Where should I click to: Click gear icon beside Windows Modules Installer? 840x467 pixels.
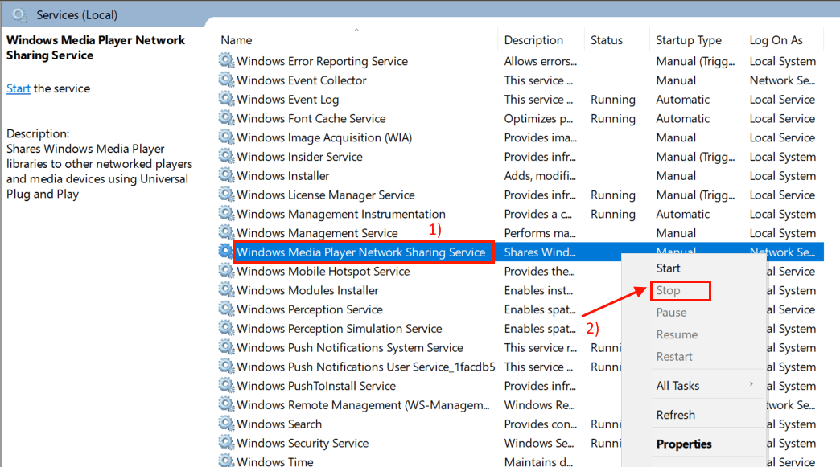pyautogui.click(x=227, y=290)
